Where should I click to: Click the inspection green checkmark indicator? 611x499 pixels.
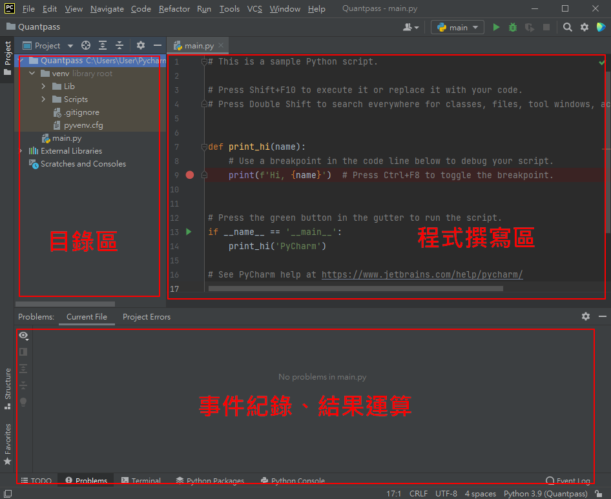pos(602,63)
